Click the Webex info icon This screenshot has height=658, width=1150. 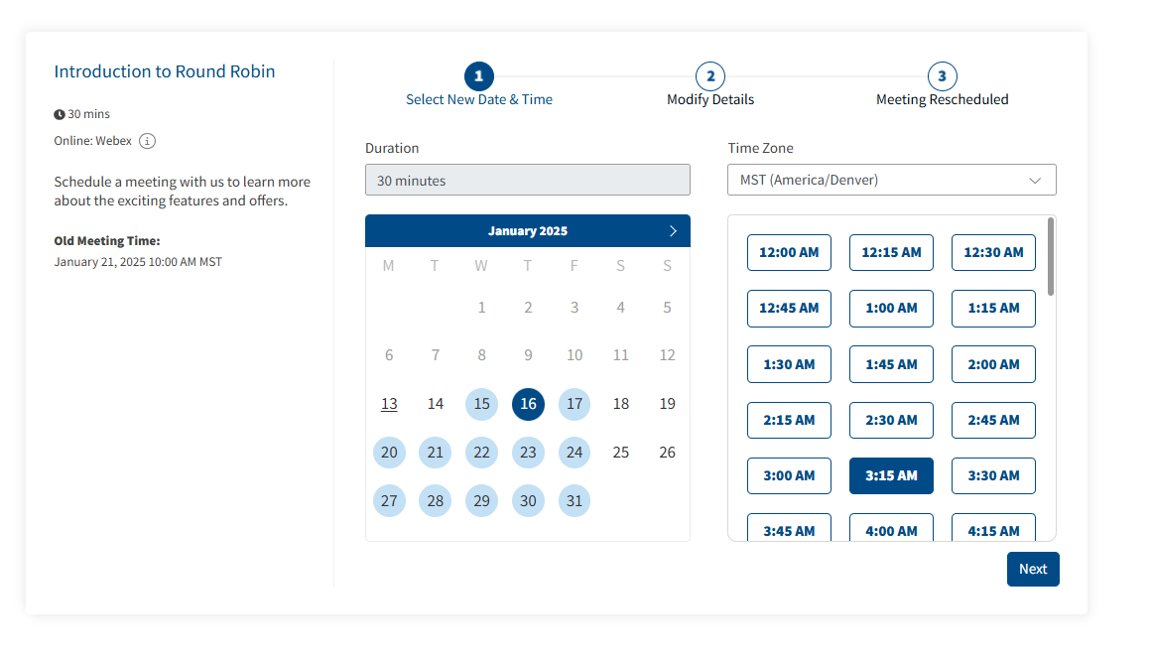tap(147, 141)
